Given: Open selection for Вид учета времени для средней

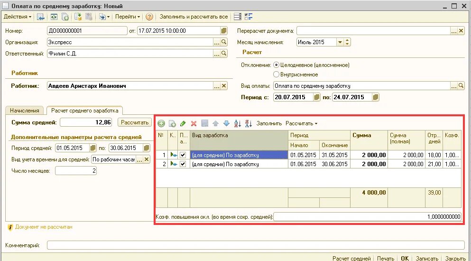Looking at the screenshot, I should 139,159.
